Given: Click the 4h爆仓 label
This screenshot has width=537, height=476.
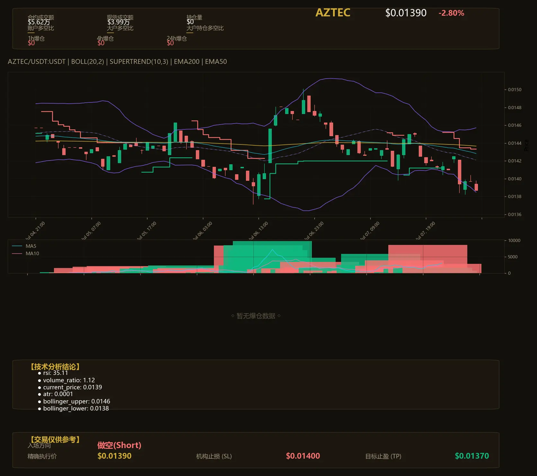Looking at the screenshot, I should tap(105, 39).
